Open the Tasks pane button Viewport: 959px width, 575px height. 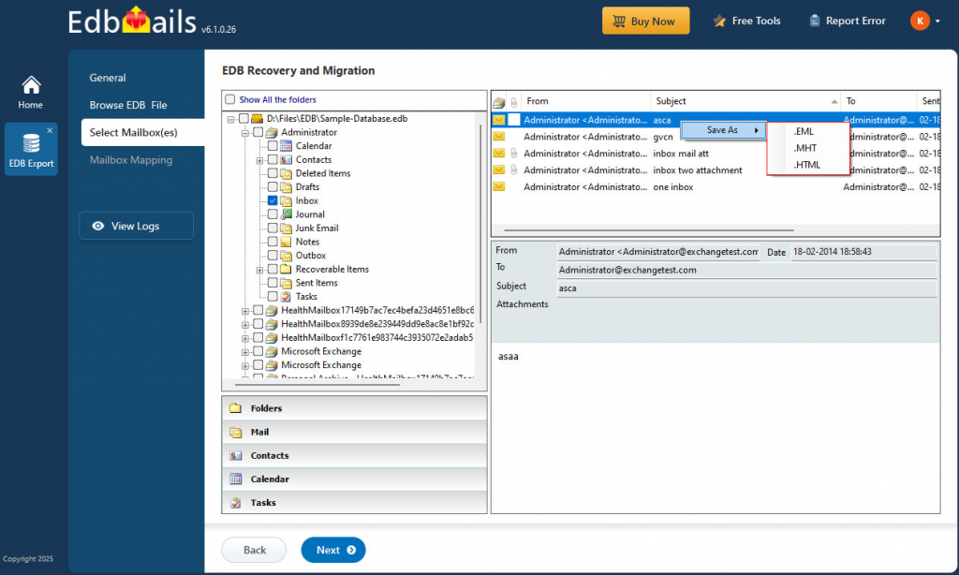354,502
